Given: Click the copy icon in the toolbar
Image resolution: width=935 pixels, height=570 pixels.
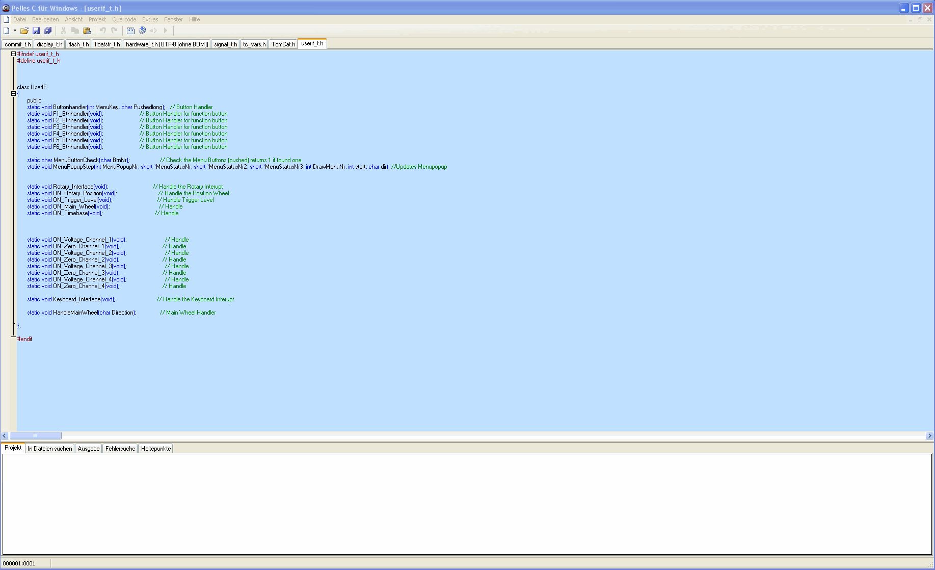Looking at the screenshot, I should [x=75, y=31].
